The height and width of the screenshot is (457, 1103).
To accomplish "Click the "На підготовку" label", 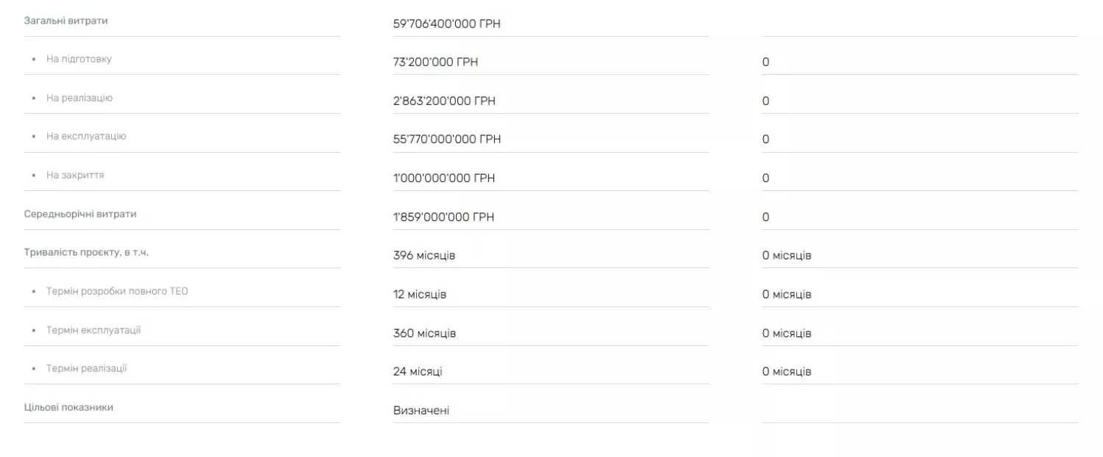I will (x=79, y=59).
